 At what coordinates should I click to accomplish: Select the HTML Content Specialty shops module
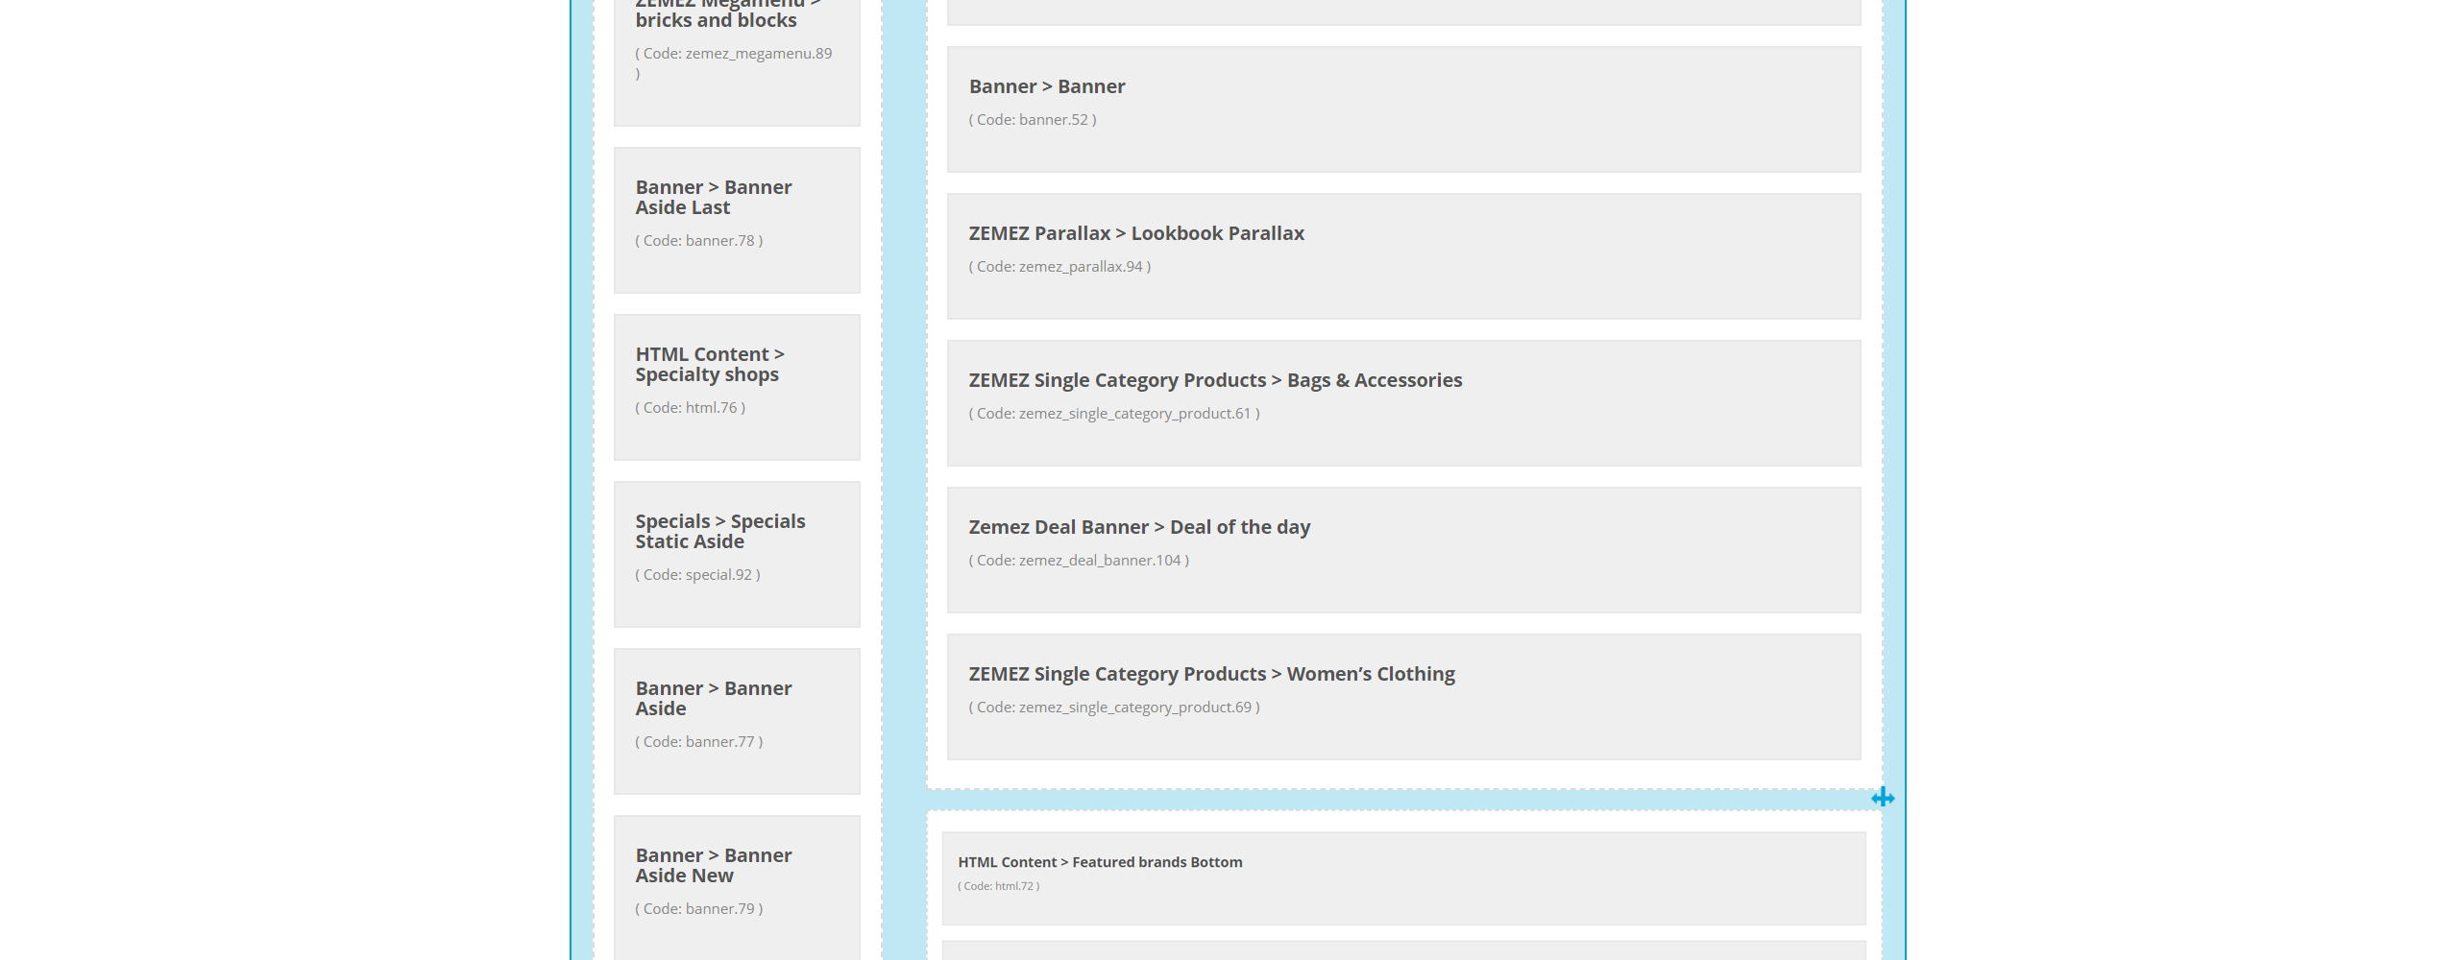pos(737,387)
